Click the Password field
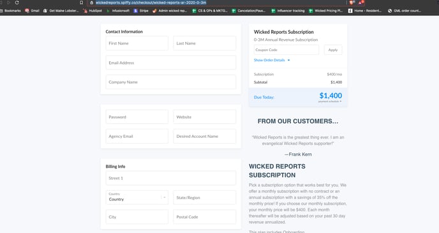 click(x=137, y=117)
